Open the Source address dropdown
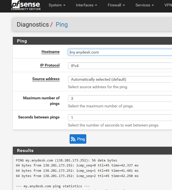Viewport: 172px width, 190px height. [120, 79]
